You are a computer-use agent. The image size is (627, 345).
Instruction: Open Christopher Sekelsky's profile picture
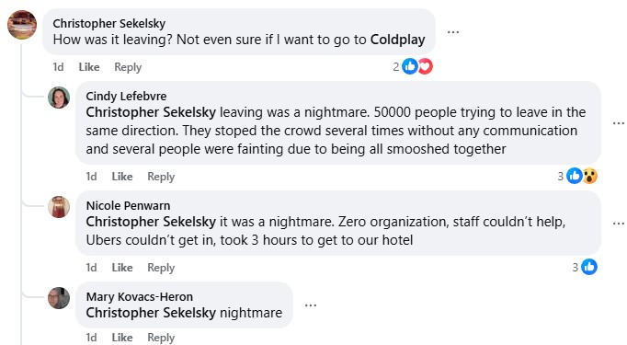[x=22, y=25]
